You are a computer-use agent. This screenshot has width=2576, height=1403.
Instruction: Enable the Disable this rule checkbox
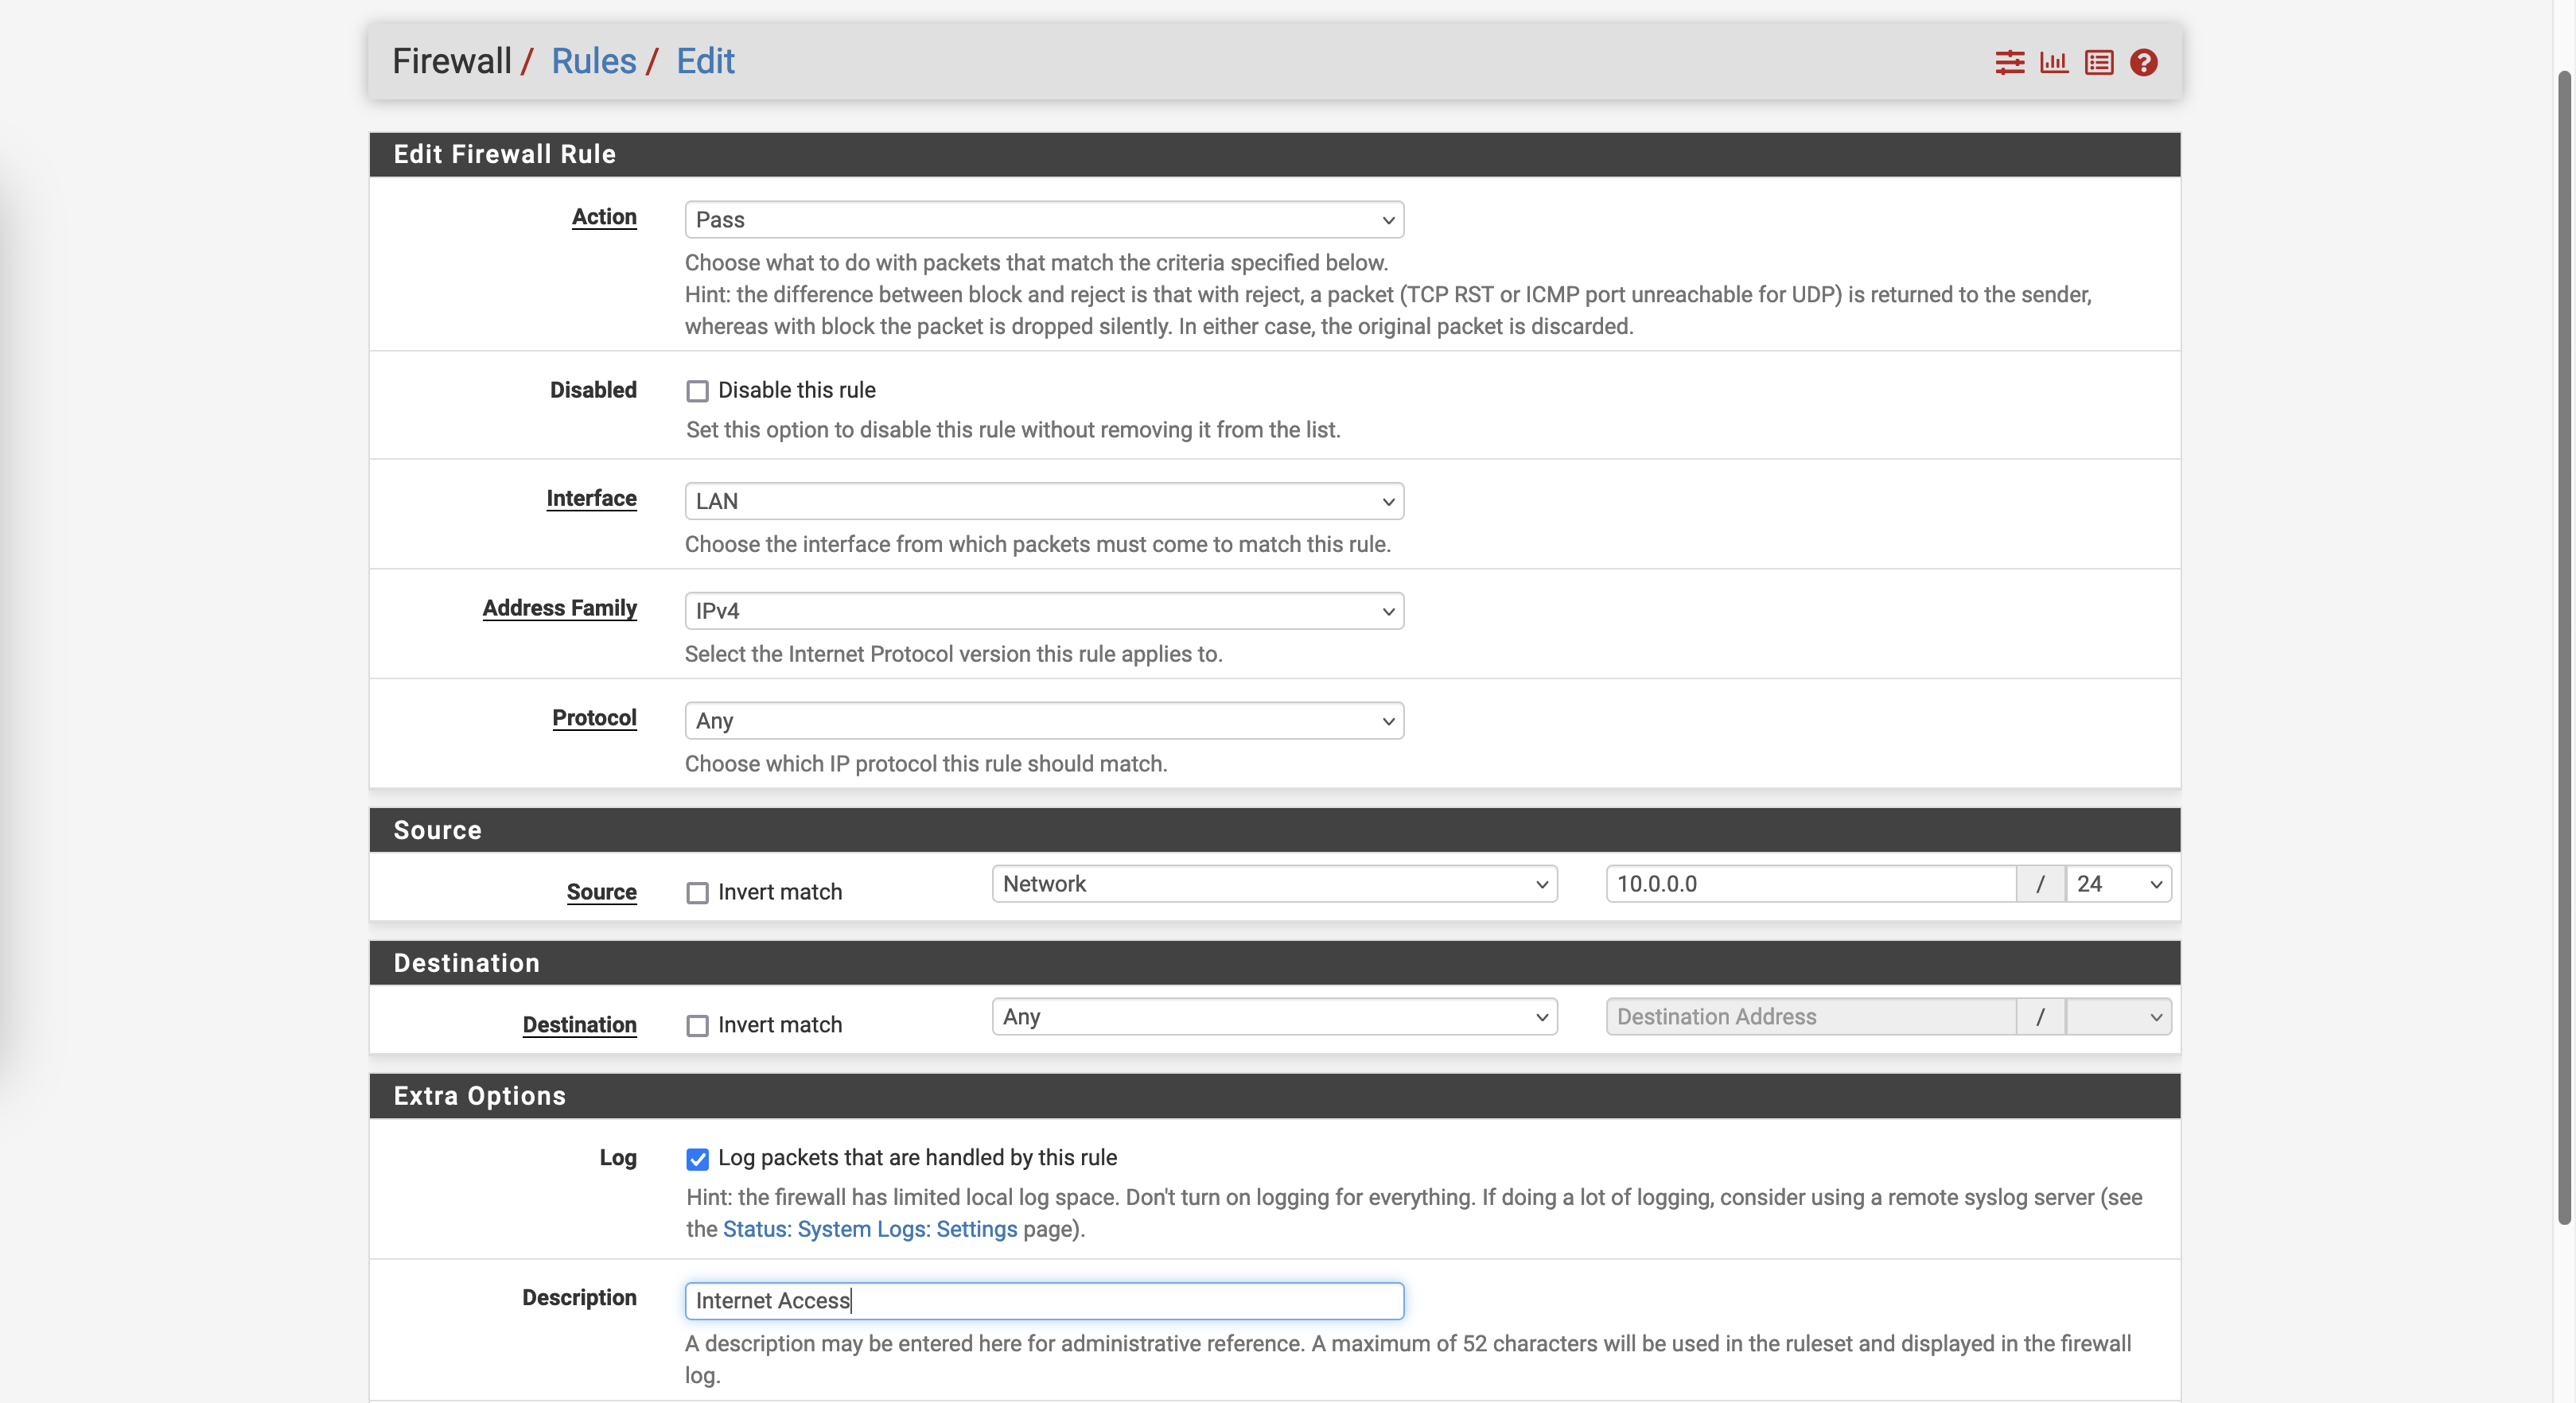(x=697, y=391)
